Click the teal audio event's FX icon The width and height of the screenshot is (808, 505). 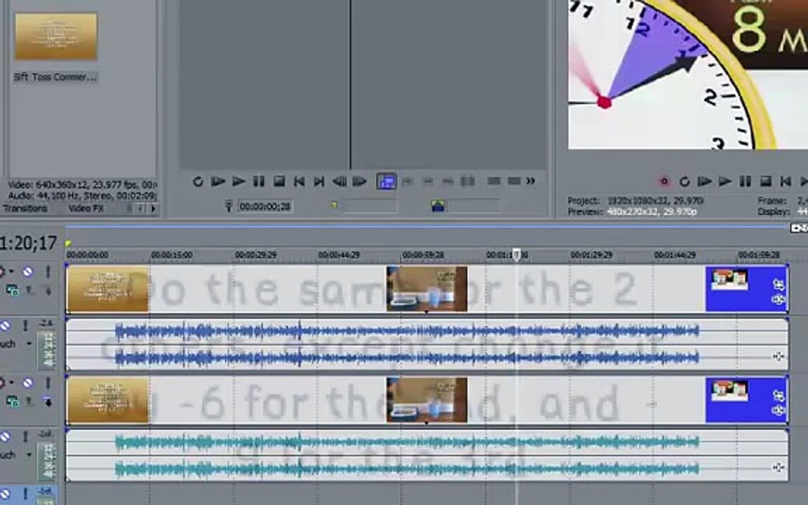coord(778,467)
